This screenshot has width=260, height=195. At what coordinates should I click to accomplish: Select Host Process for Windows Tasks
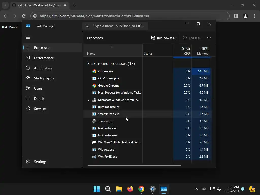[x=147, y=92]
